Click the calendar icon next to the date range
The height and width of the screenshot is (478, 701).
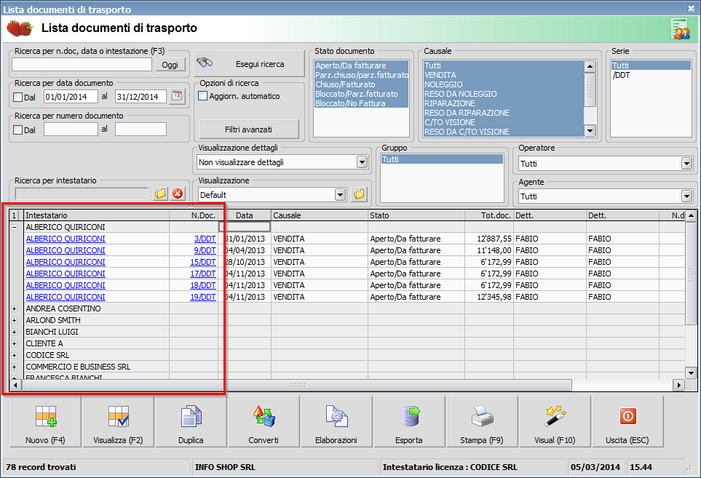[x=177, y=96]
